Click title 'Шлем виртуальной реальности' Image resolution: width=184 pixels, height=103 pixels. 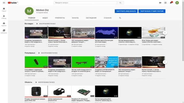pyautogui.click(x=55, y=100)
